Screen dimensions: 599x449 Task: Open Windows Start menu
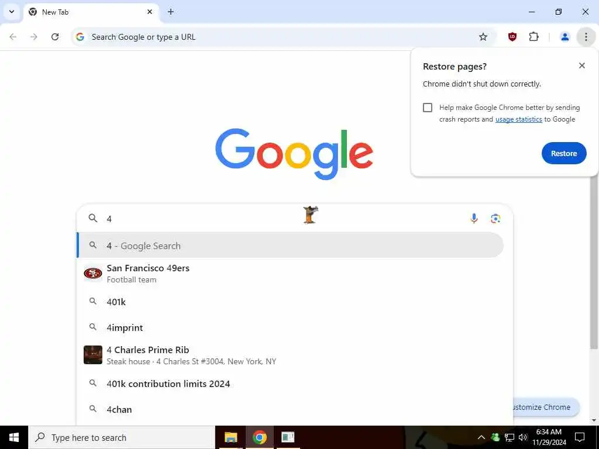[x=14, y=437]
